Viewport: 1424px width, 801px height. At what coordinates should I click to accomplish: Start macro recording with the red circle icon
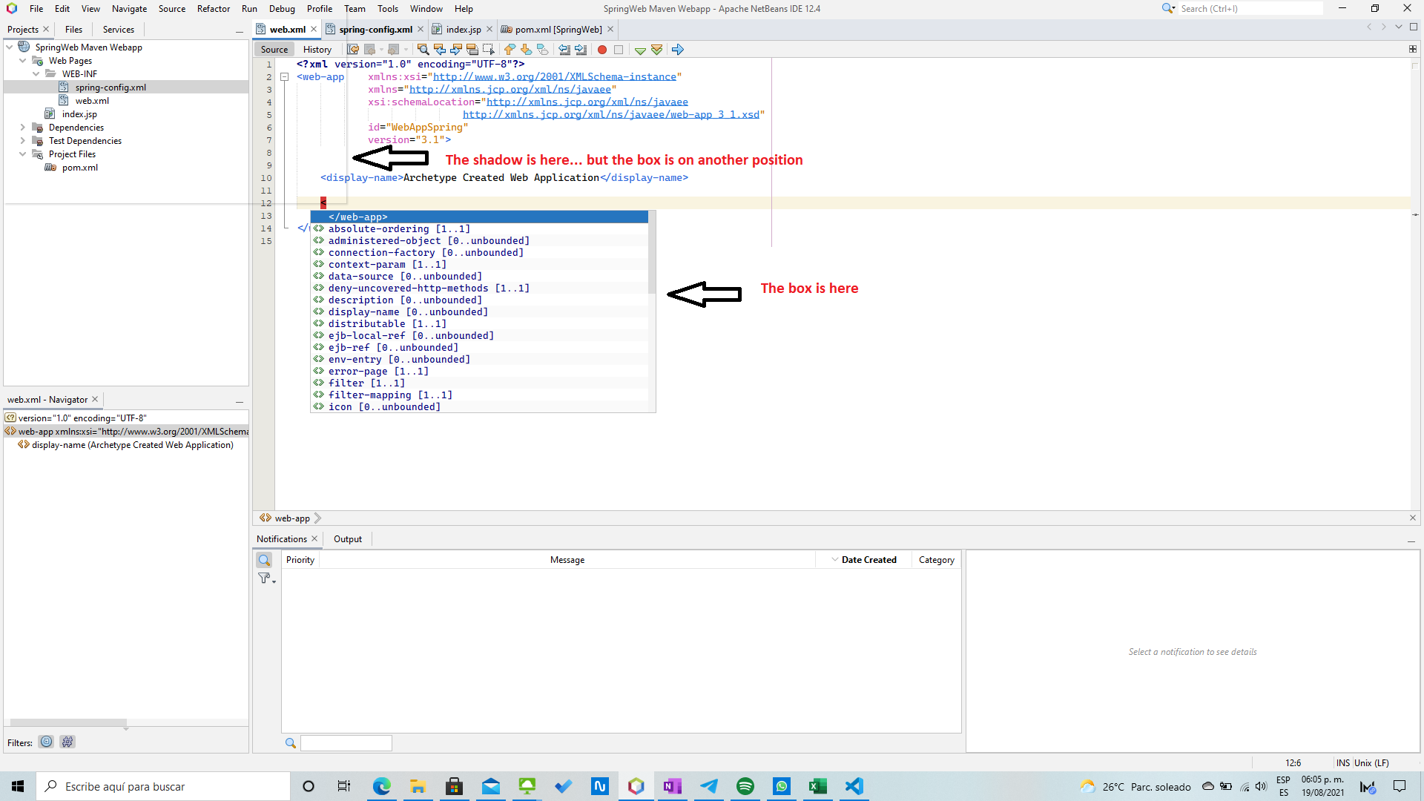[x=601, y=50]
